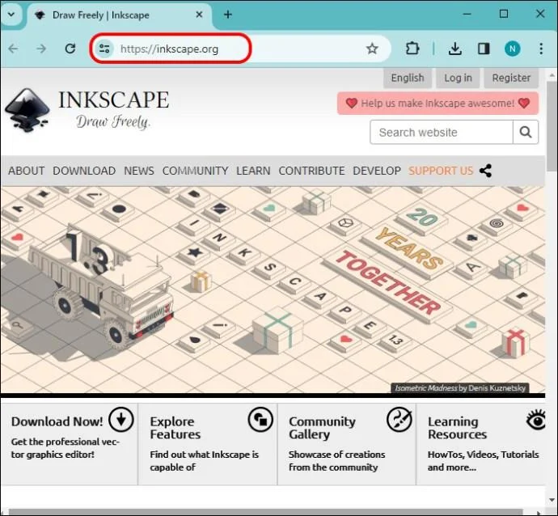Open the Extensions puzzle icon

click(x=412, y=49)
